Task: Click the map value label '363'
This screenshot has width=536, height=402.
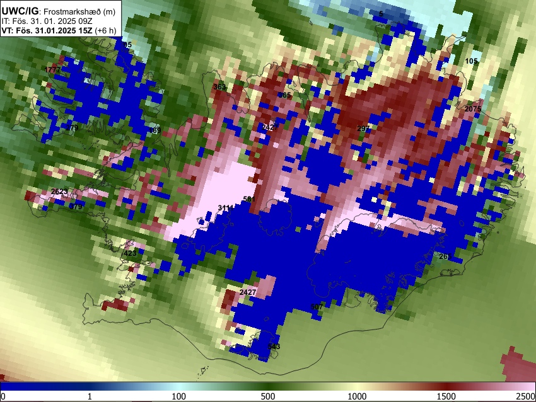Action: pyautogui.click(x=219, y=87)
